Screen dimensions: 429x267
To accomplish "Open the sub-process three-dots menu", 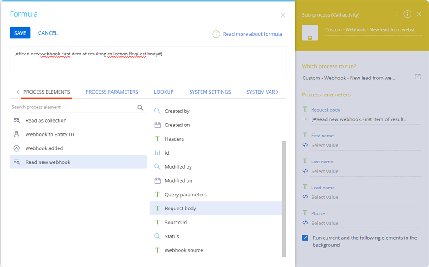I will 396,14.
